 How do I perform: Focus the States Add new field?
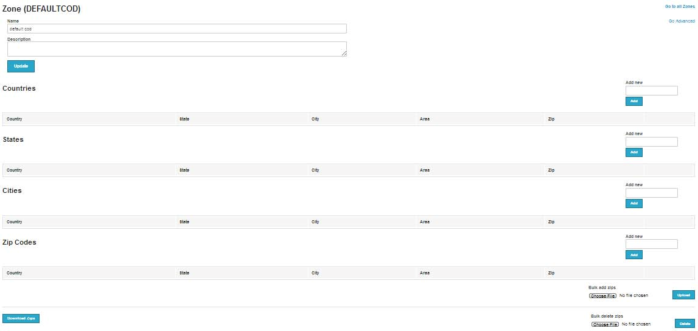tap(651, 142)
